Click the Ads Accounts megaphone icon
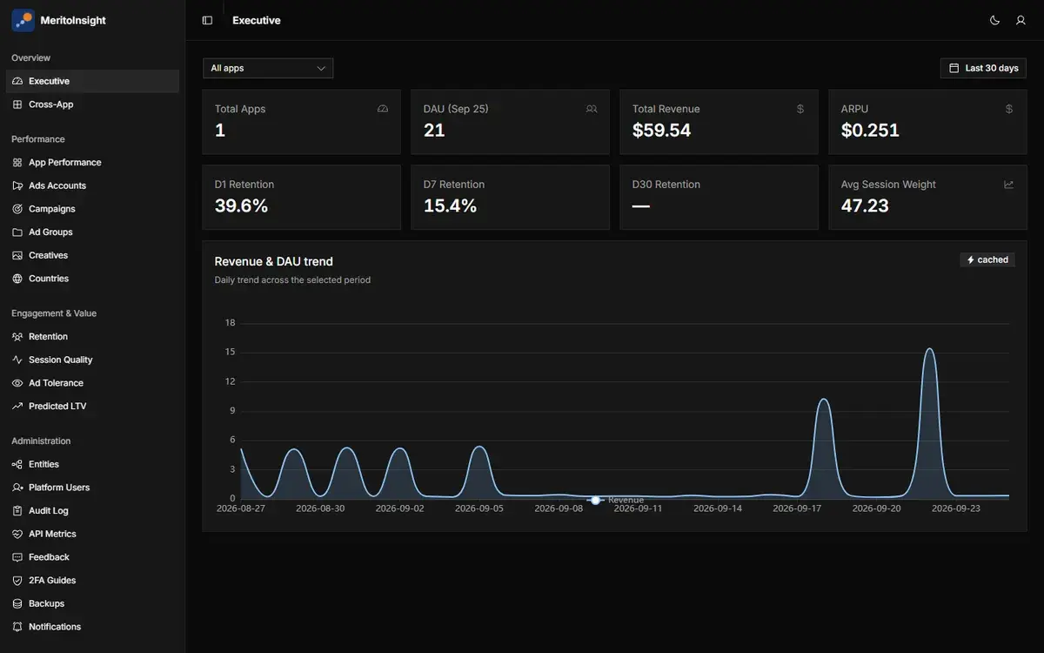 17,185
